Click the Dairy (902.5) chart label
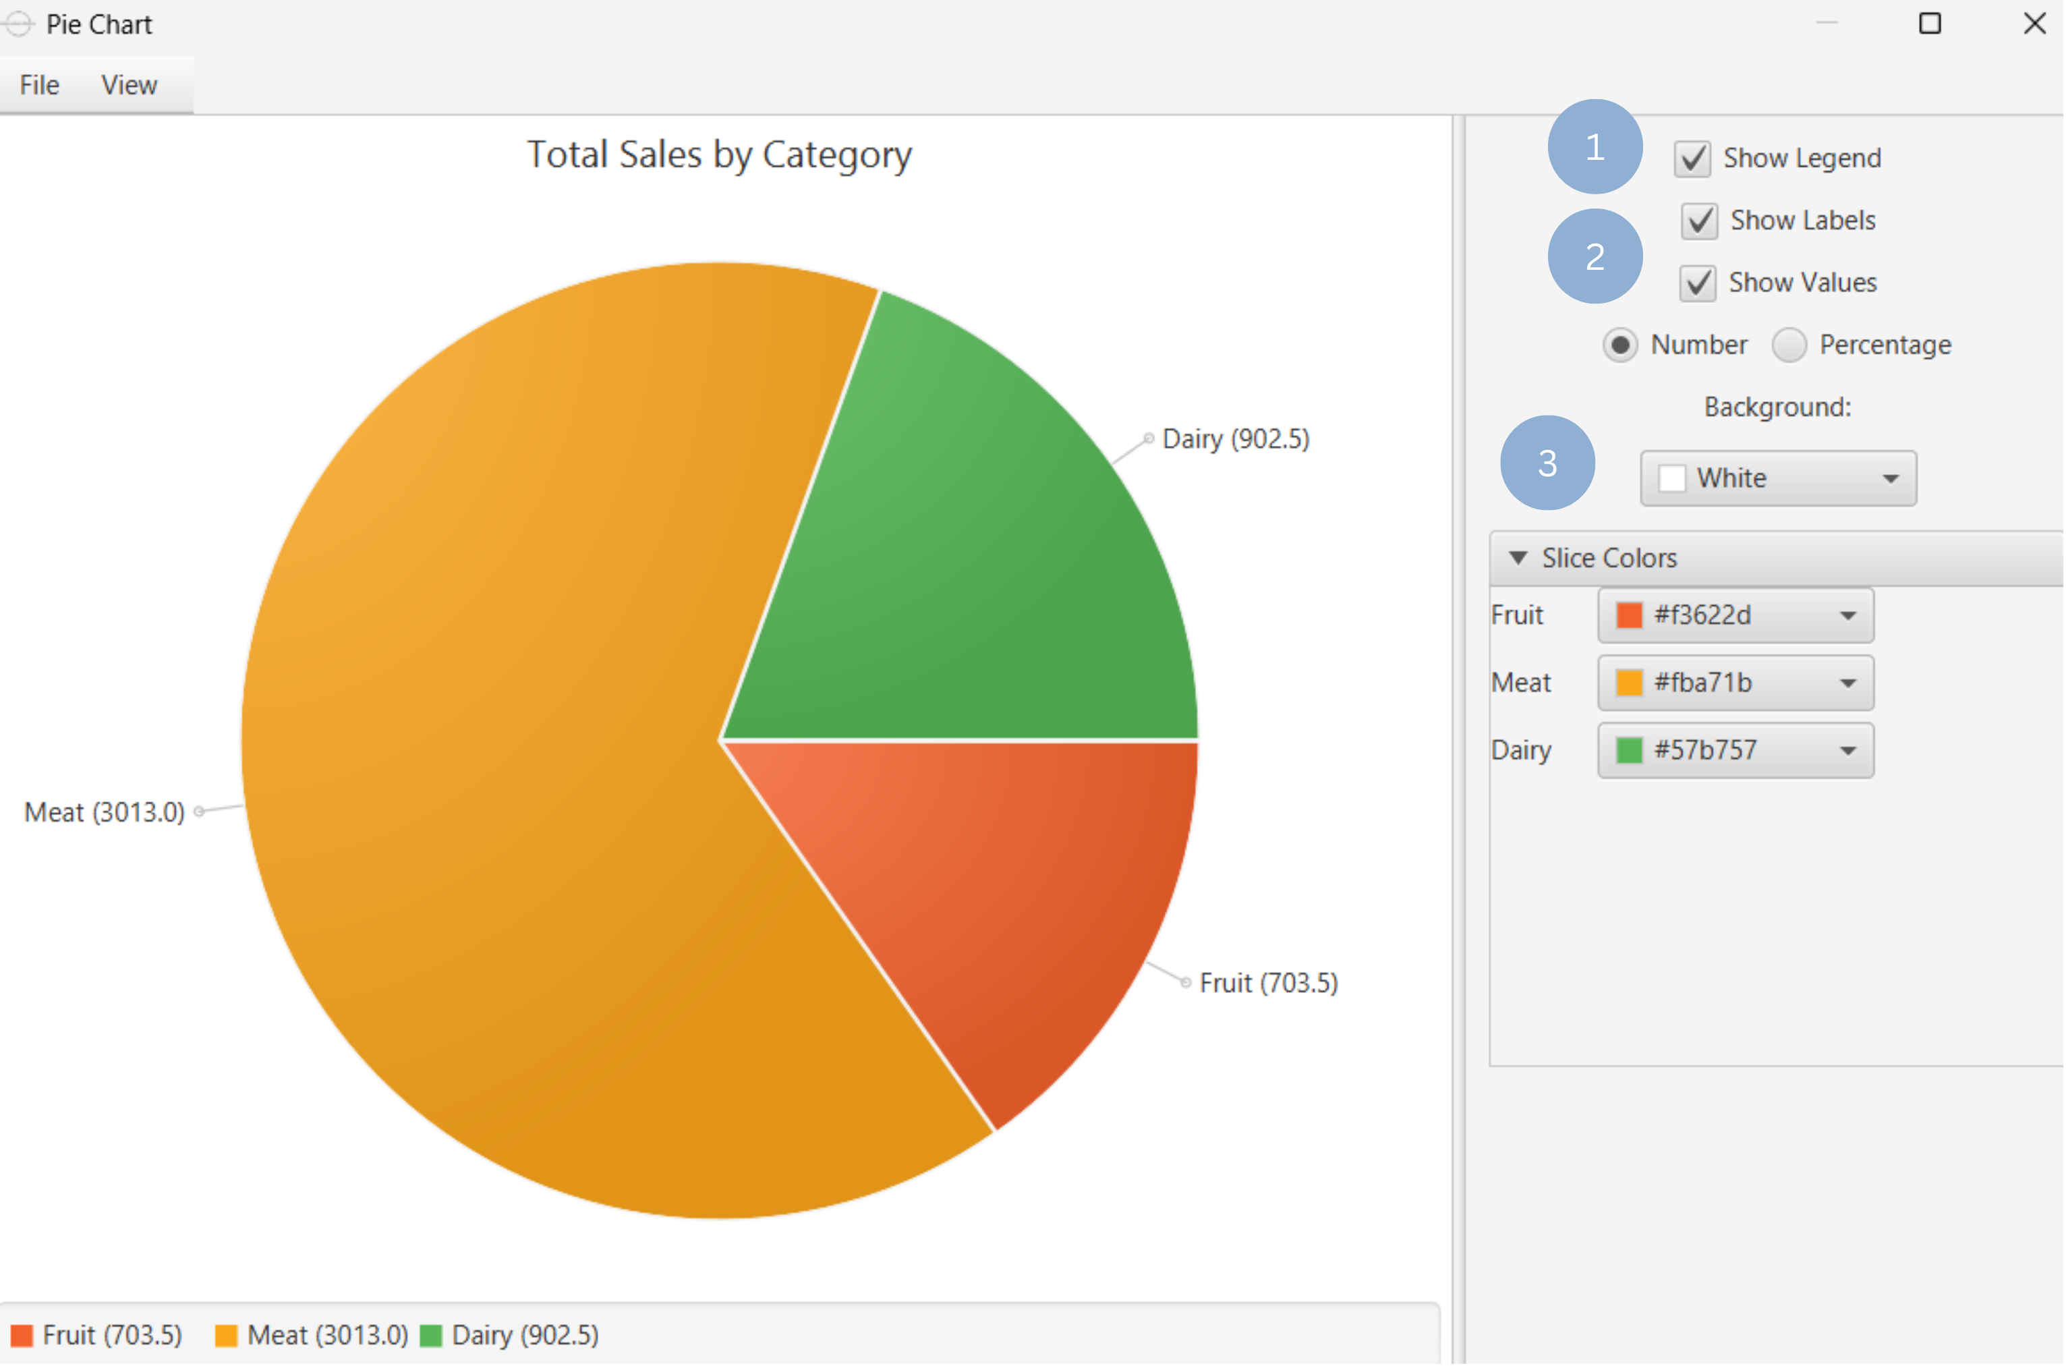 point(1236,439)
